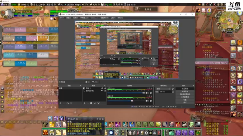The height and width of the screenshot is (136, 243).
Task: Maximize the OBS window
Action: coord(186,14)
